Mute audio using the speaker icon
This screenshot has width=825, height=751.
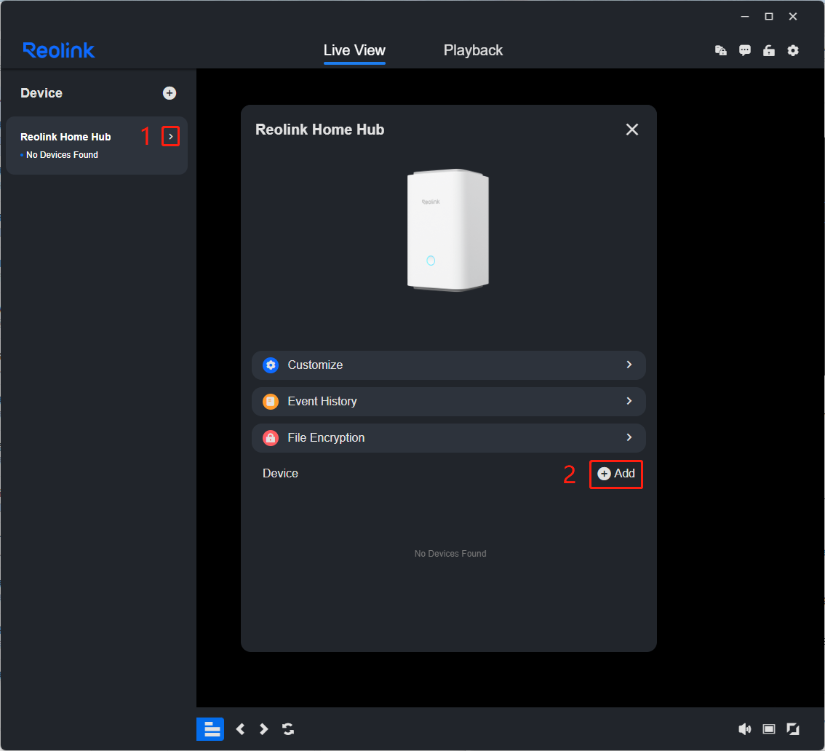[745, 728]
